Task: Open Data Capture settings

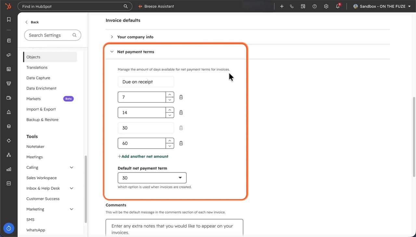Action: (x=38, y=78)
